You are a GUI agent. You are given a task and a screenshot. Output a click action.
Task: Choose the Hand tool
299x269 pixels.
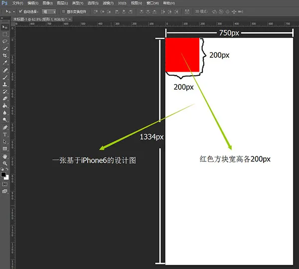pyautogui.click(x=5, y=156)
